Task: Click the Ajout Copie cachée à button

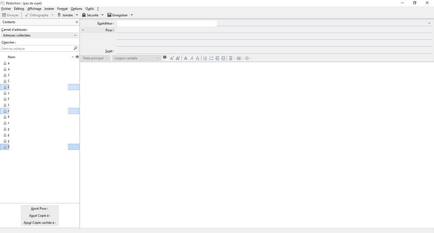Action: coord(40,223)
